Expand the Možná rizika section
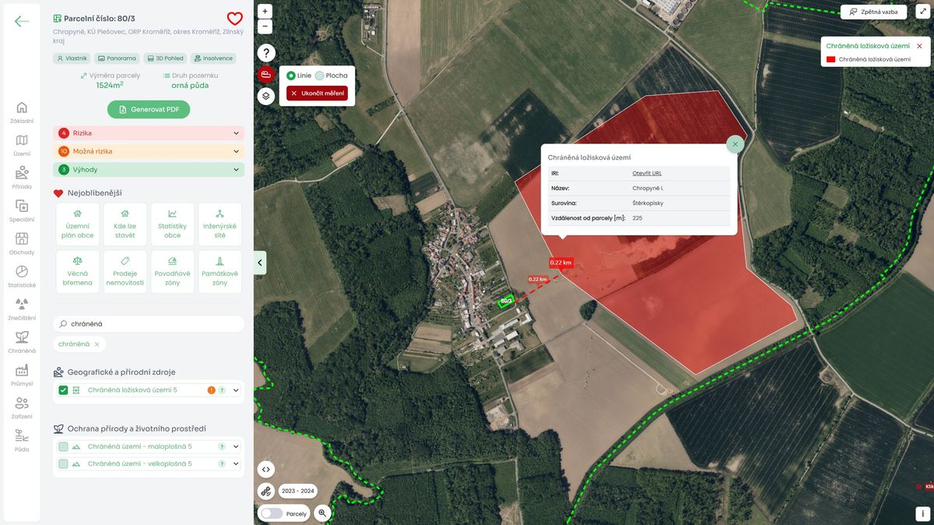The width and height of the screenshot is (934, 525). pos(149,151)
